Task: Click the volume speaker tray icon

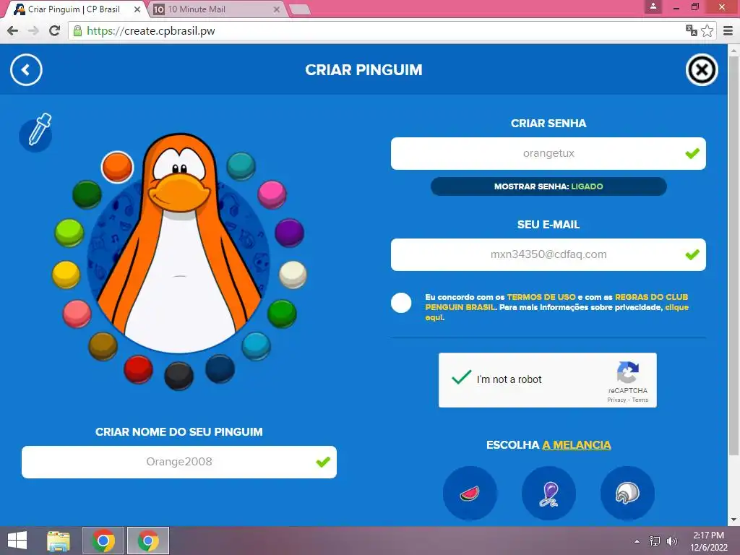Action: [x=671, y=541]
